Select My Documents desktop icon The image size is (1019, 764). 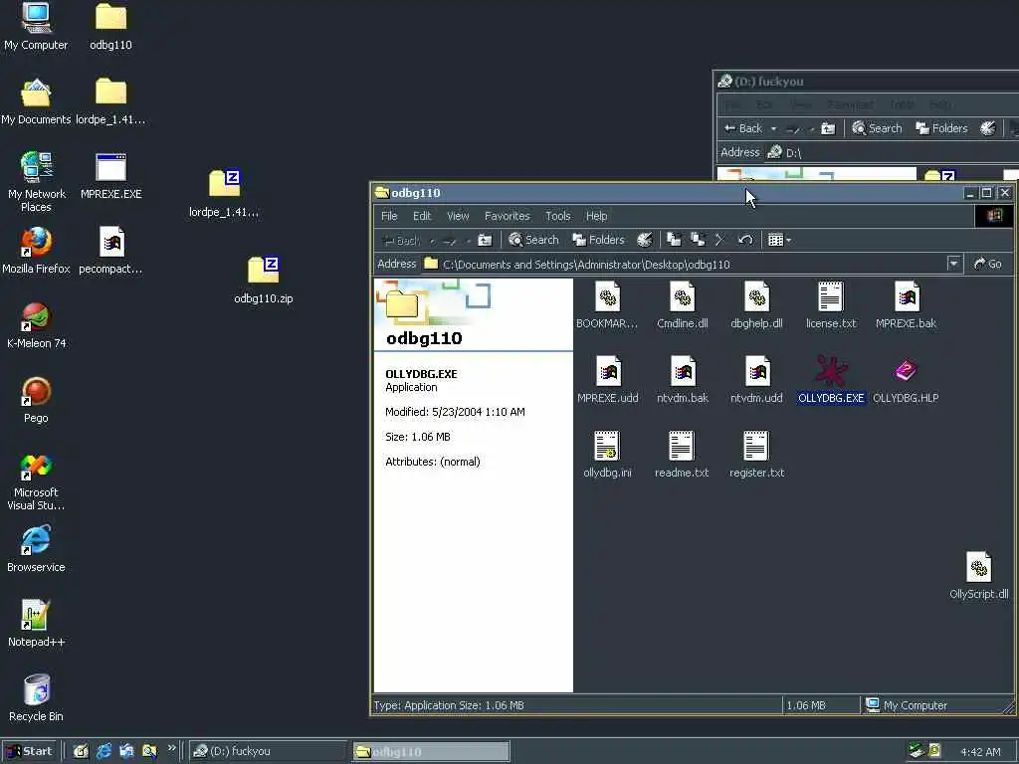pos(36,101)
